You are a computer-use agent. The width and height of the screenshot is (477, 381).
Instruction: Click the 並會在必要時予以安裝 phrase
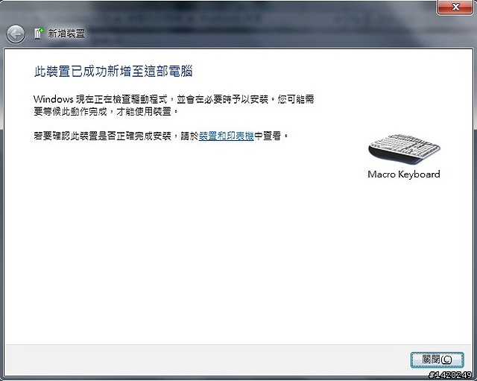[x=222, y=99]
